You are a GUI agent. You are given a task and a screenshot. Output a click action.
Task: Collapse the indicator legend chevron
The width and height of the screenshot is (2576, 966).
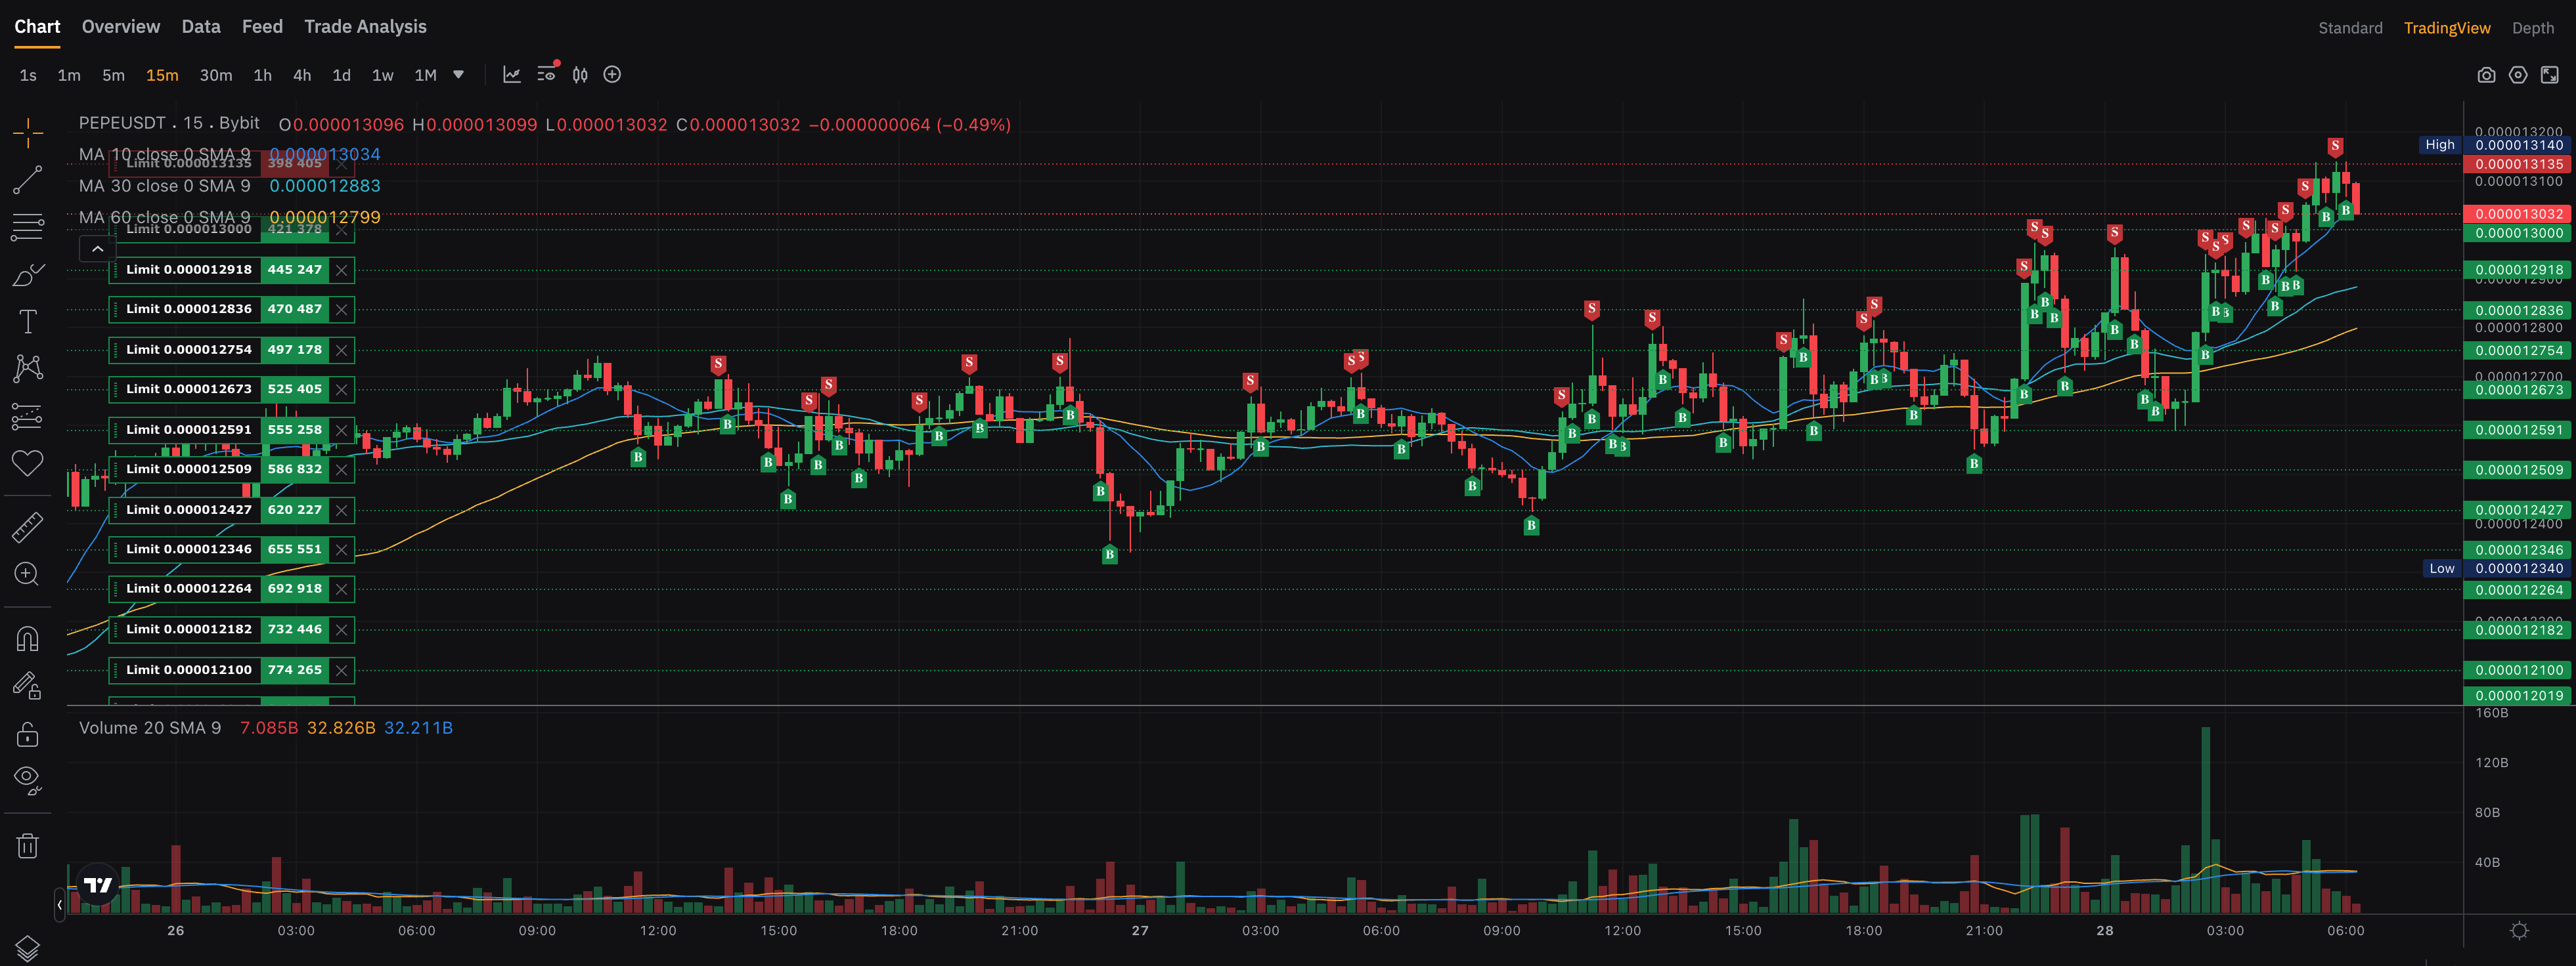click(97, 249)
